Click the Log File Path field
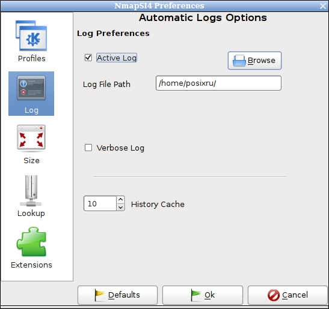 [218, 83]
